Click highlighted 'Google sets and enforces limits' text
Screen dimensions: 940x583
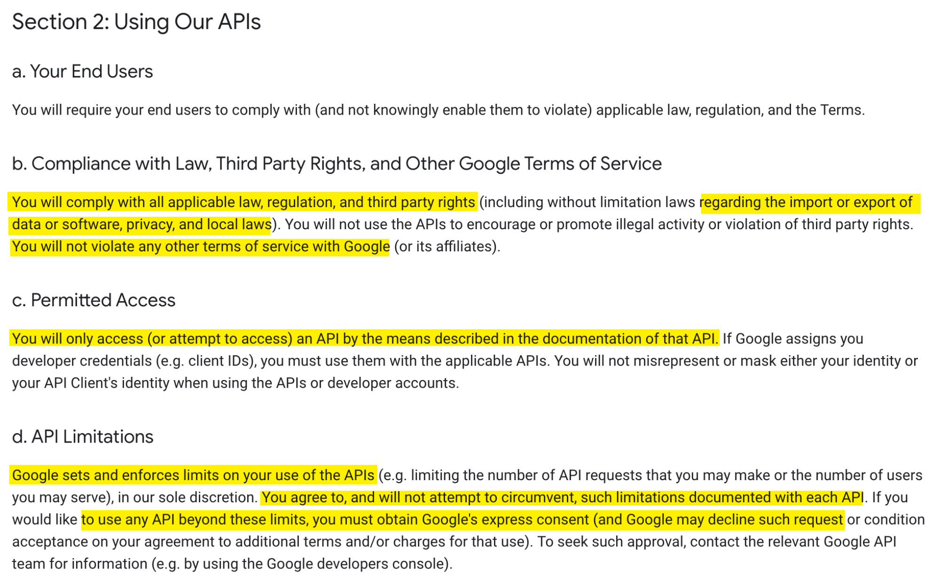point(193,475)
